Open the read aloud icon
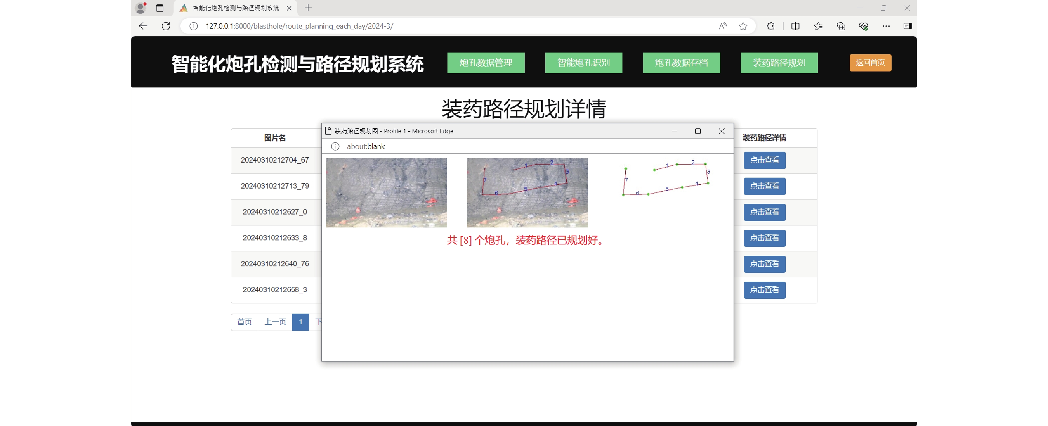The image size is (1048, 426). (723, 26)
